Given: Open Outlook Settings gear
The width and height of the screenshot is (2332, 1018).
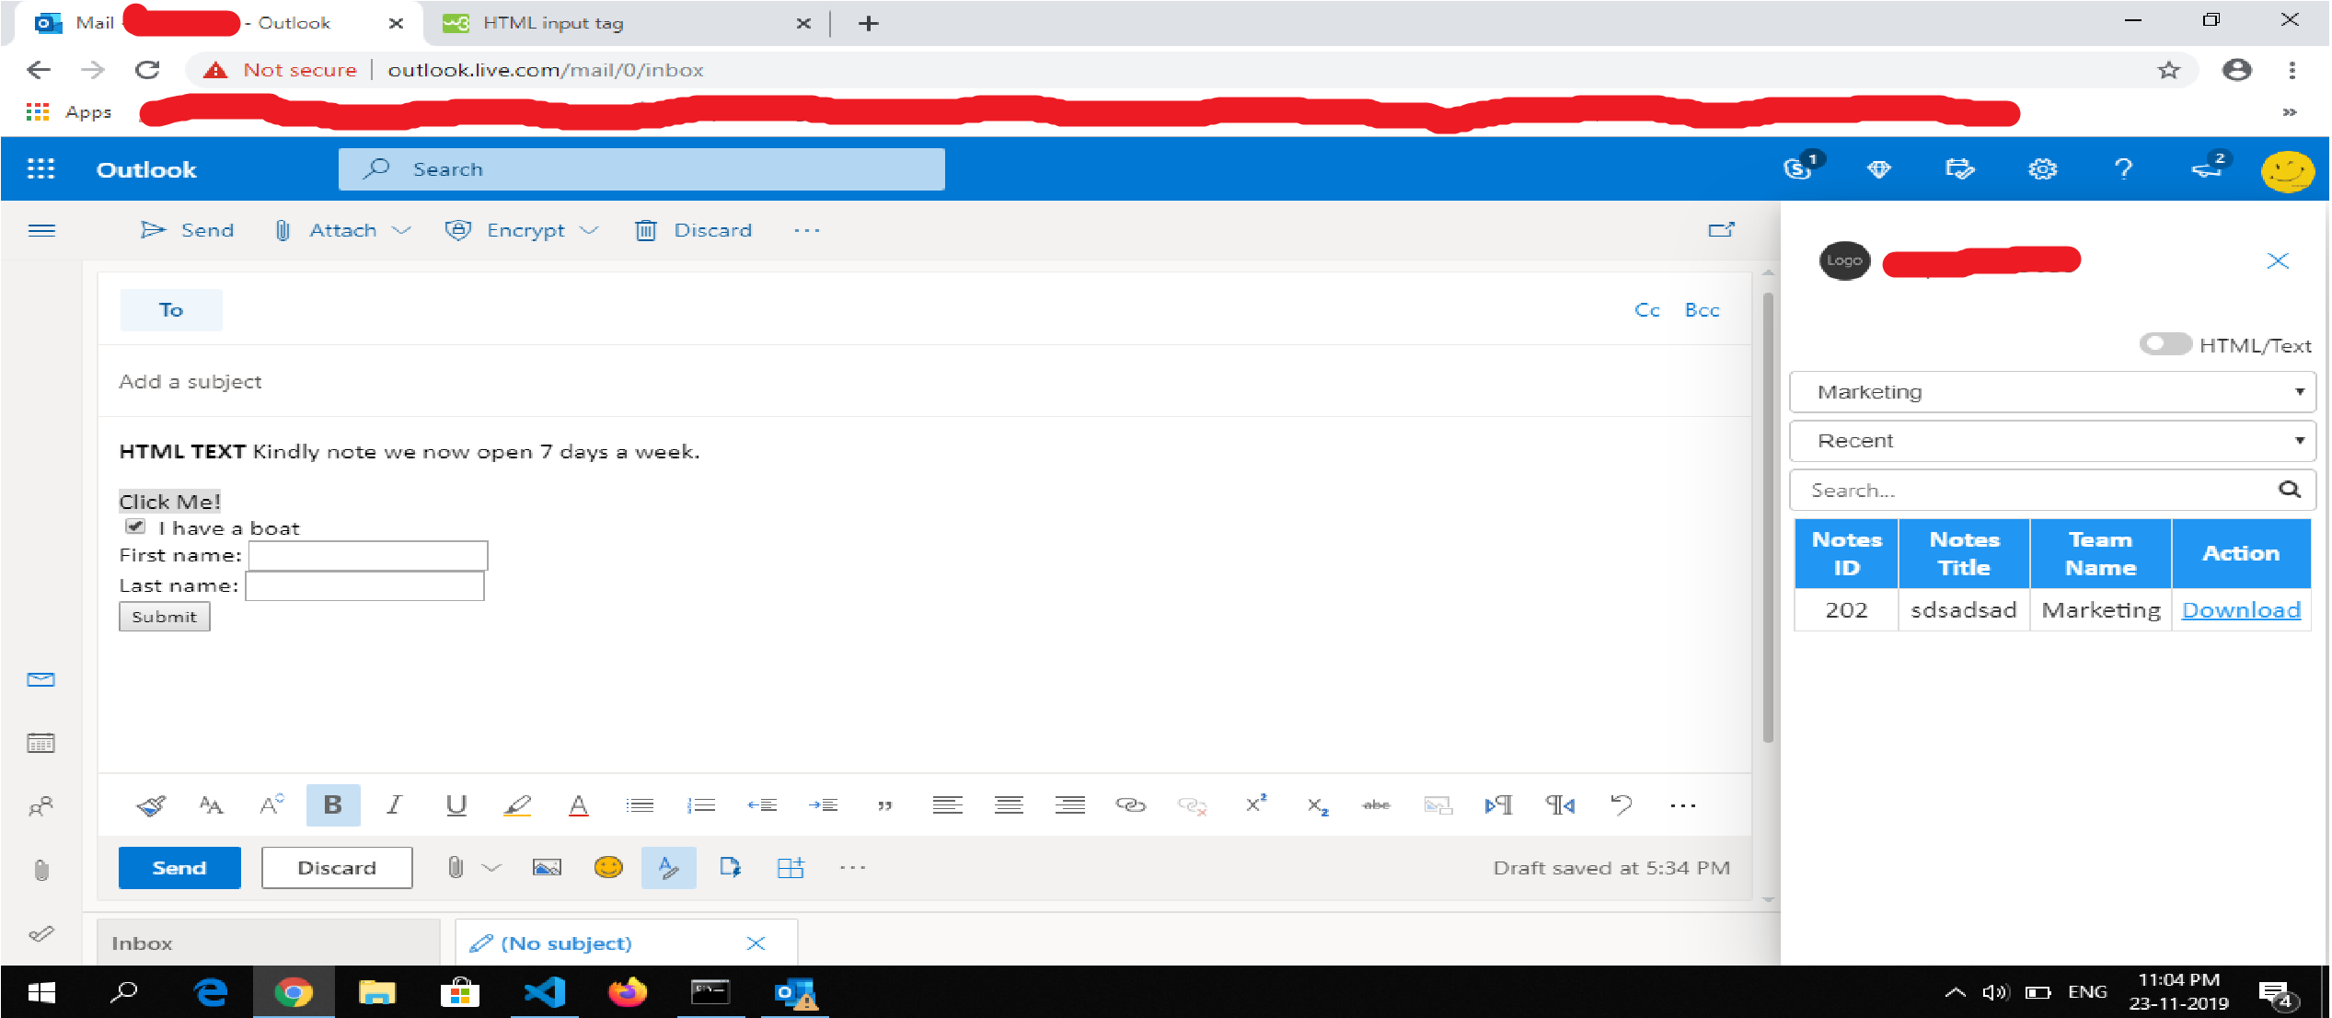Looking at the screenshot, I should (x=2041, y=169).
